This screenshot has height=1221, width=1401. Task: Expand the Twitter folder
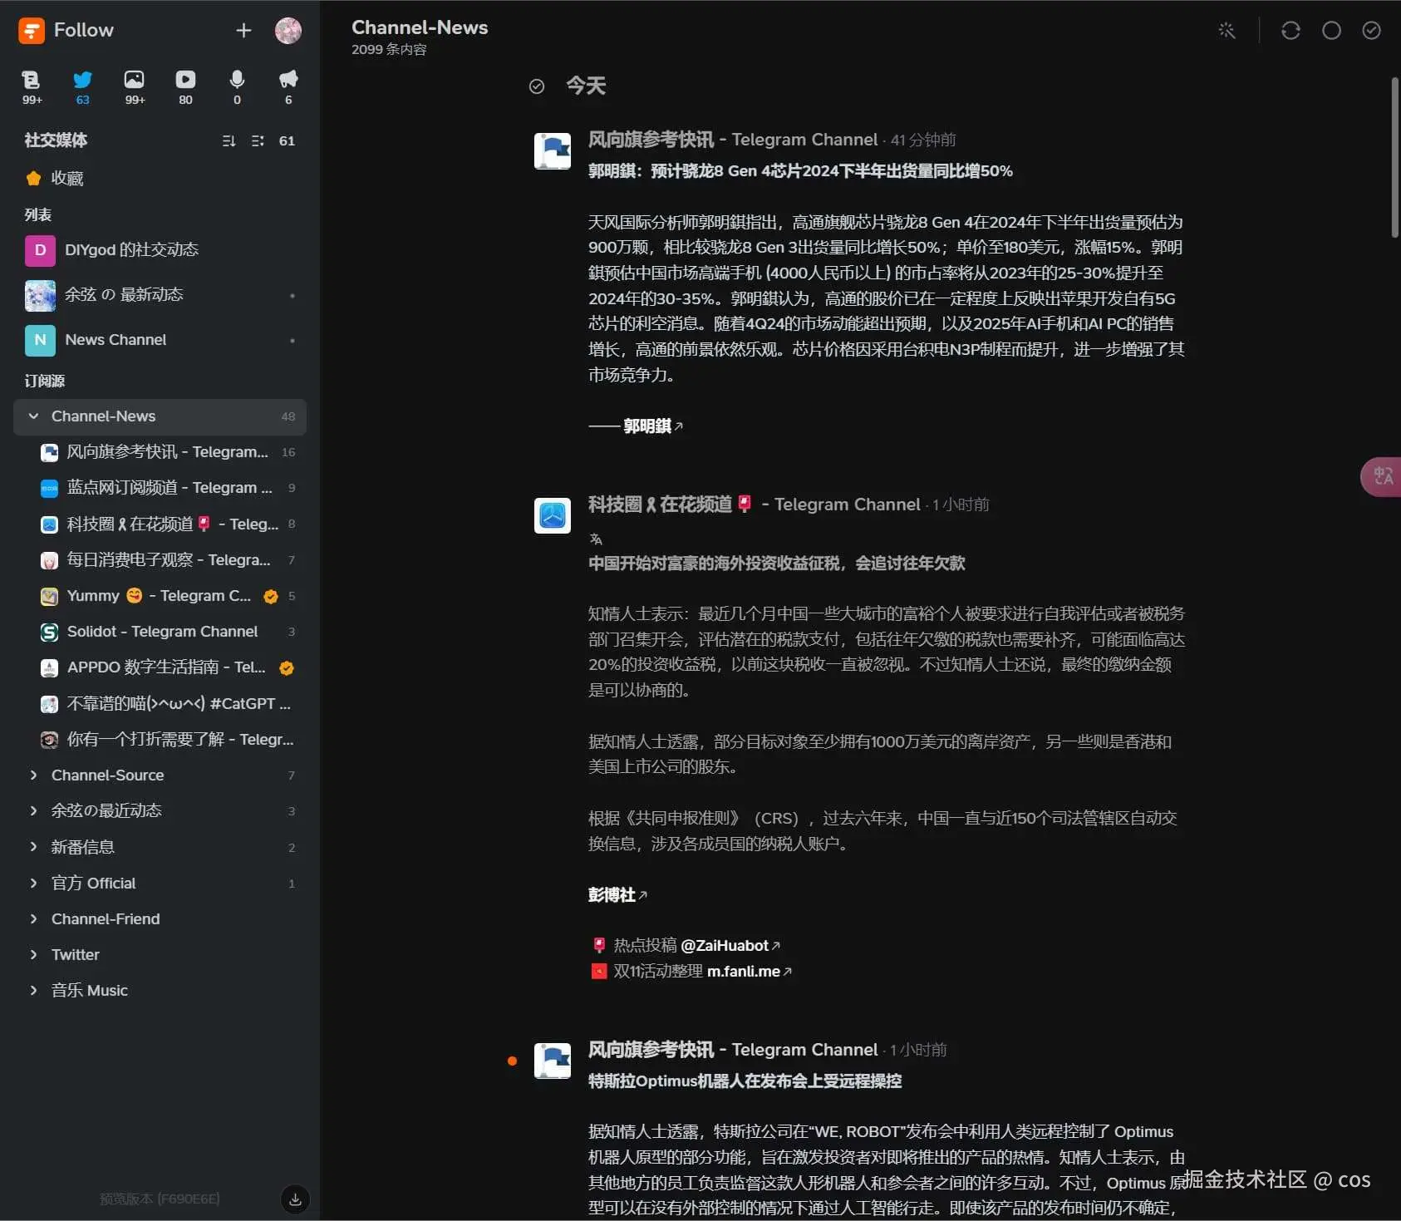coord(33,954)
